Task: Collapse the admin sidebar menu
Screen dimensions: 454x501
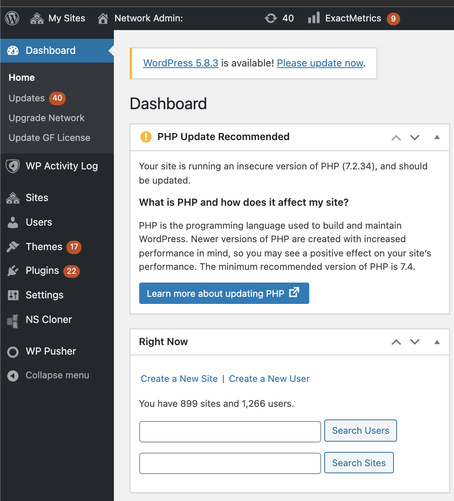Action: point(57,375)
